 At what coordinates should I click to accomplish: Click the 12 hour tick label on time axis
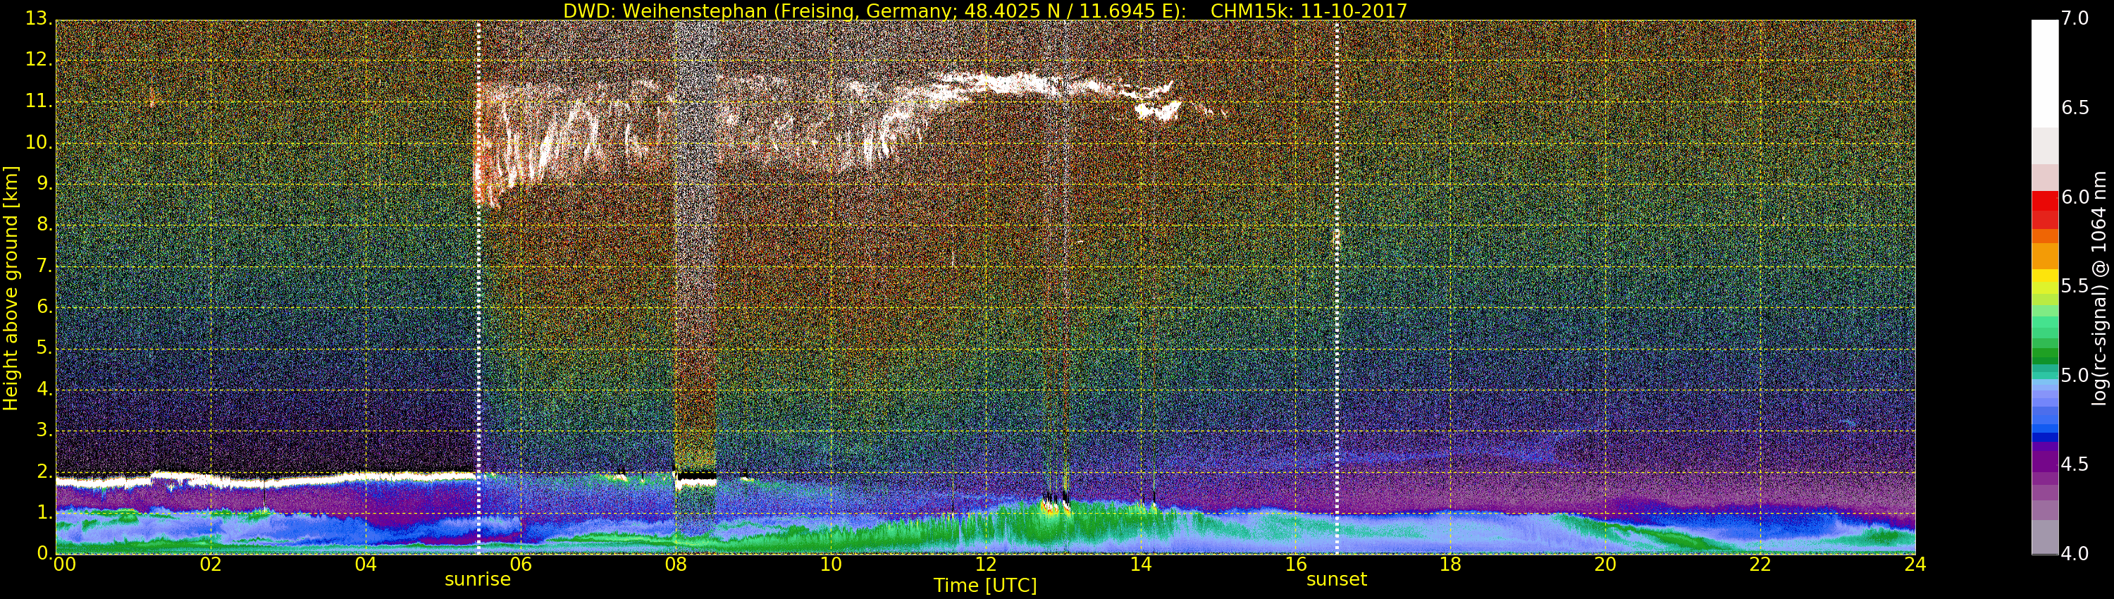pyautogui.click(x=985, y=564)
